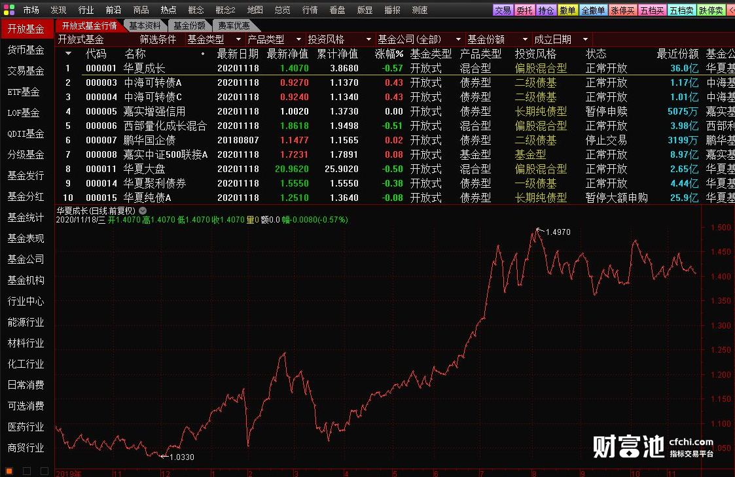Expand the 基金公司(全部) dropdown
Screen dimensions: 735x477
click(420, 39)
